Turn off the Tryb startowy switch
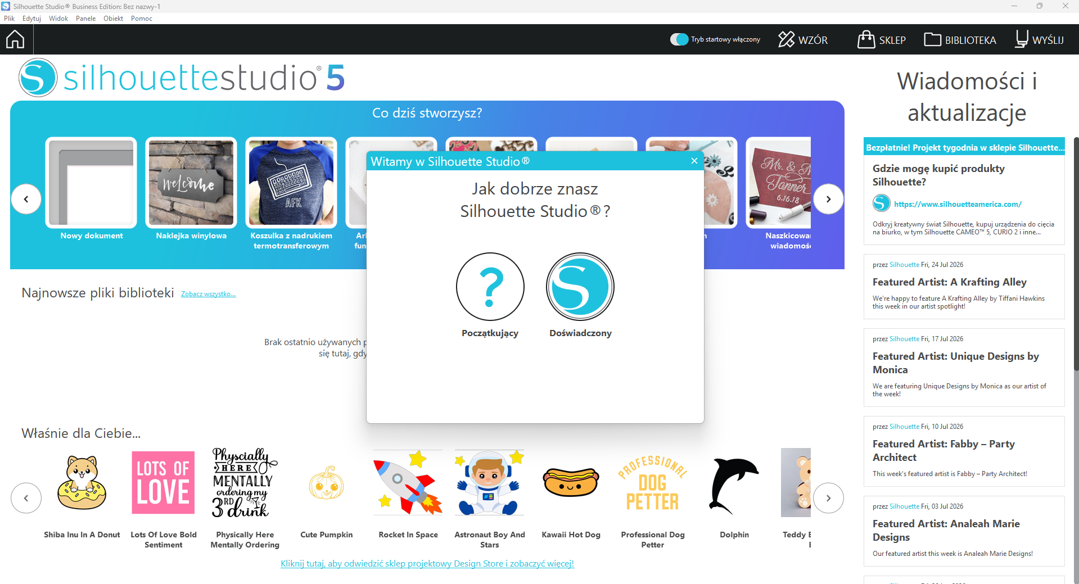This screenshot has height=584, width=1079. tap(679, 39)
